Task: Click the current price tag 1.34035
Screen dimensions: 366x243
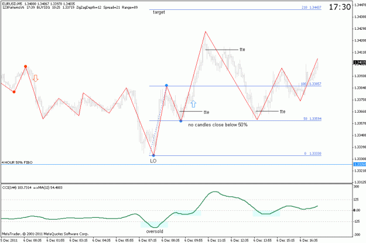Action: [x=360, y=62]
